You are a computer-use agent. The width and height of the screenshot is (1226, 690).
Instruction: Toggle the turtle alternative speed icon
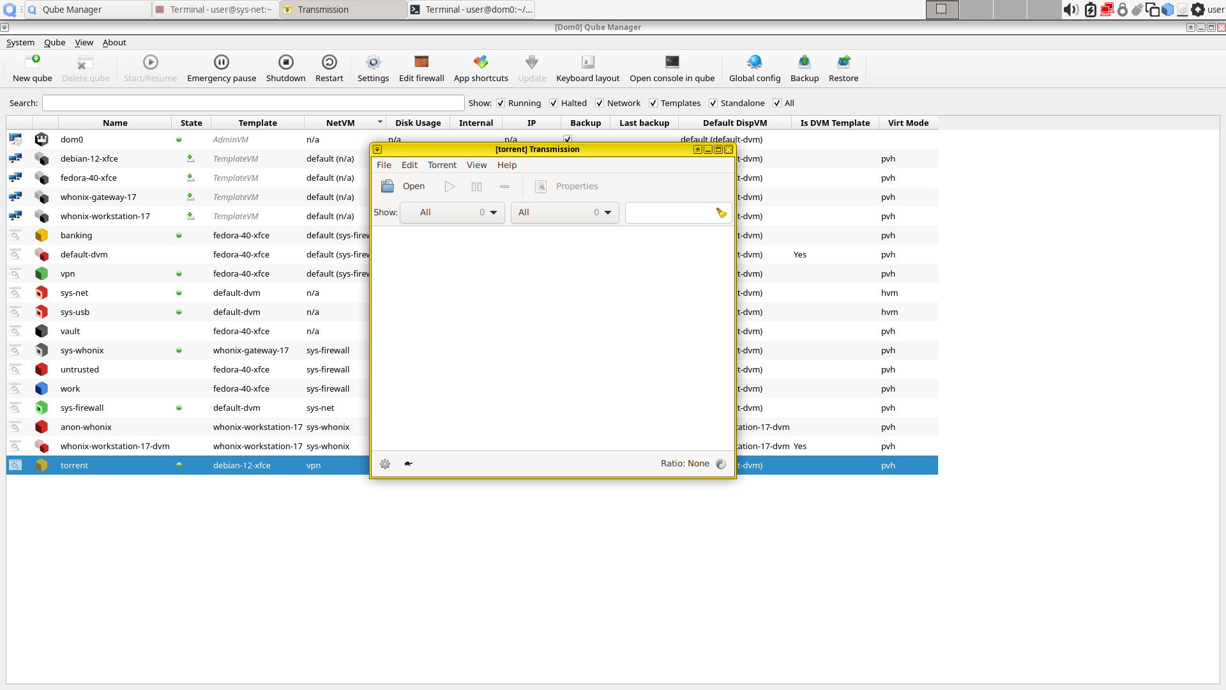pos(409,464)
